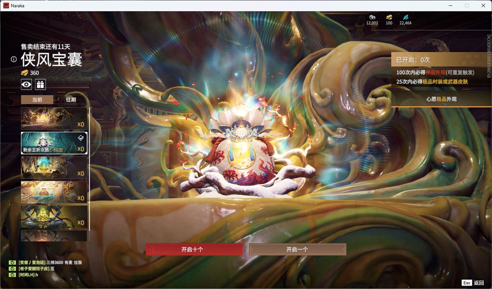
Task: Click the 360 price value
Action: pyautogui.click(x=34, y=73)
